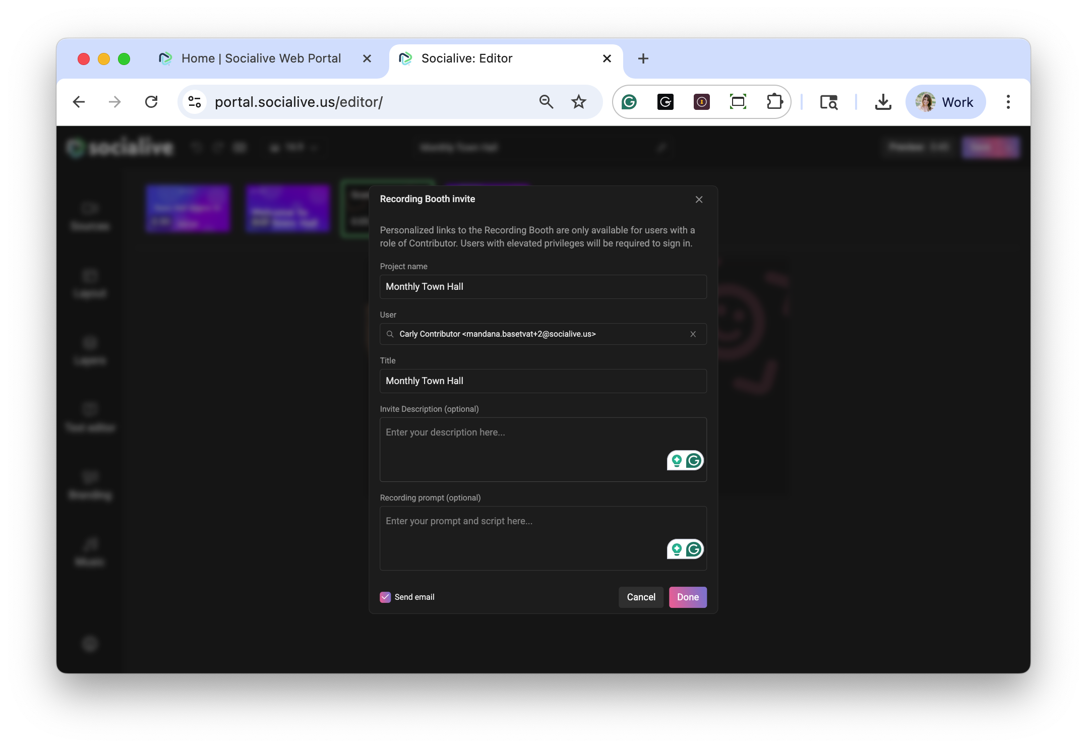Click the Grammarly extension icon in toolbar
This screenshot has height=748, width=1087.
[629, 102]
